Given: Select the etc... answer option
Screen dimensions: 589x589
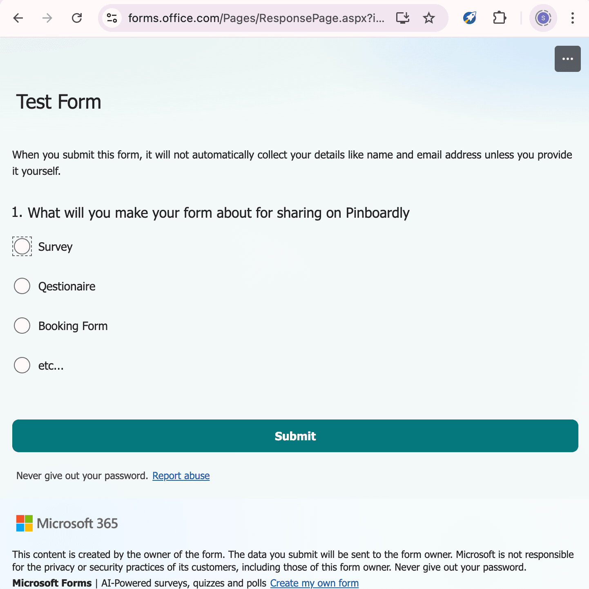Looking at the screenshot, I should point(22,365).
